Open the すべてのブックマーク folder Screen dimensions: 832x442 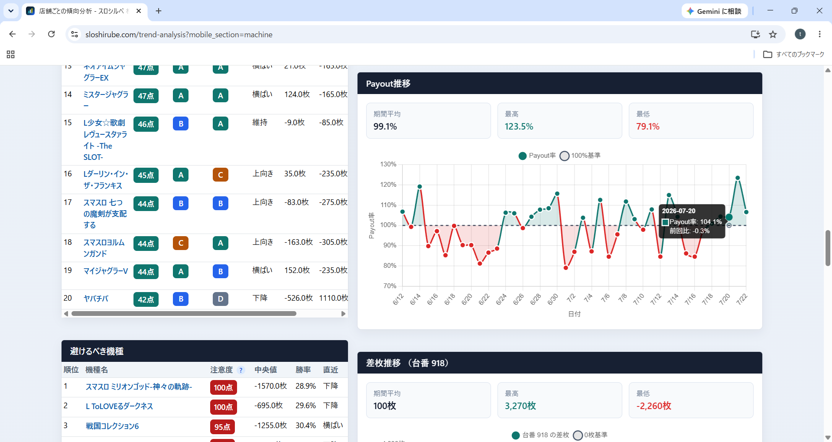794,54
